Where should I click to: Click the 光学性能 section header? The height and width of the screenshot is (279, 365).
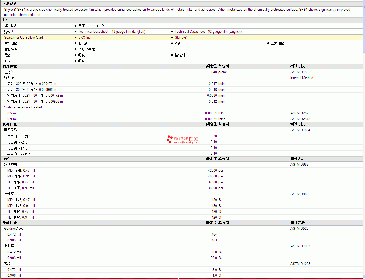(x=10, y=223)
